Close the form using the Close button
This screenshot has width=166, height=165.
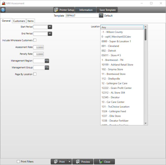[104, 162]
